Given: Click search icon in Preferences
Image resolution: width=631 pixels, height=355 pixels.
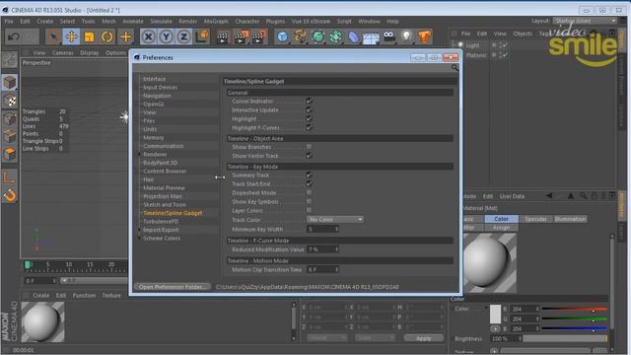Looking at the screenshot, I should (x=455, y=68).
